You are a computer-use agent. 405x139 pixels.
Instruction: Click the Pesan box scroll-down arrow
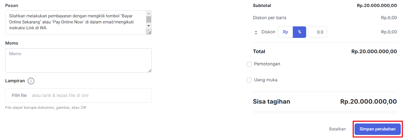[149, 26]
